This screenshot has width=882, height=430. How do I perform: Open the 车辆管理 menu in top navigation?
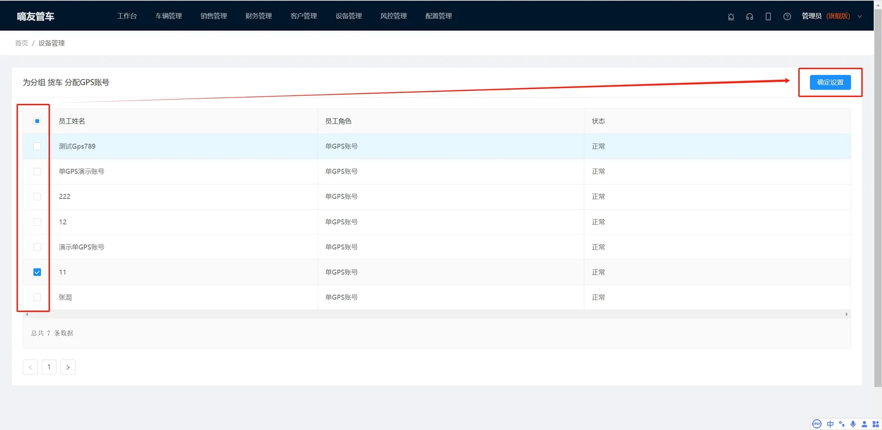point(169,16)
